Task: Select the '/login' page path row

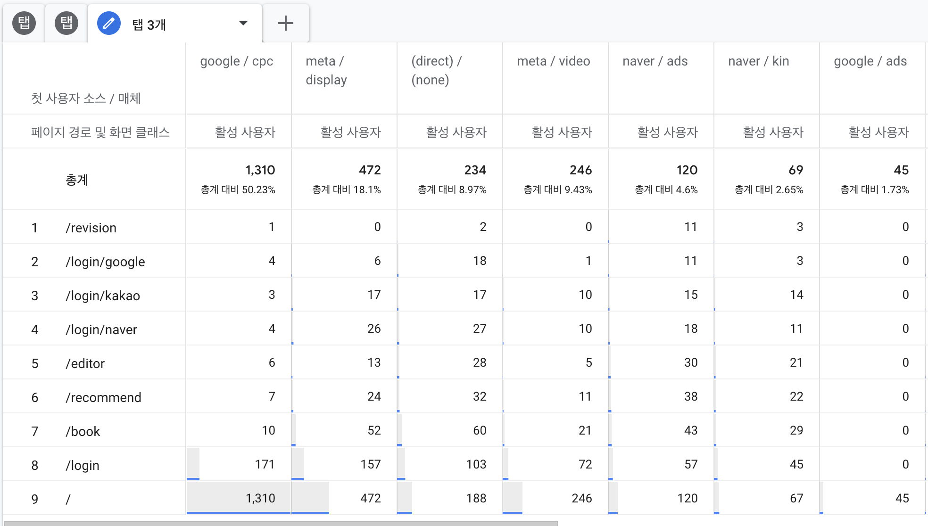Action: pos(83,465)
